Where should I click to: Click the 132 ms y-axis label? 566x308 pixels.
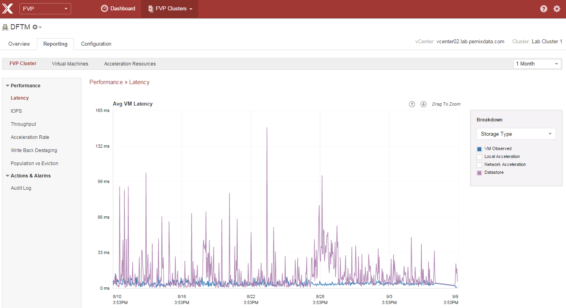click(x=103, y=146)
